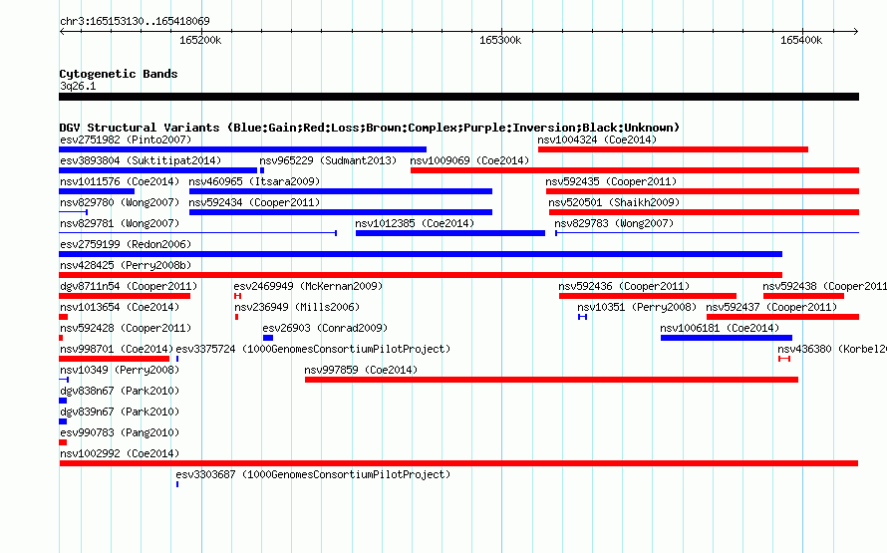The image size is (887, 553).
Task: Click the esv3375724 1000Genomes pilot label
Action: [x=313, y=349]
